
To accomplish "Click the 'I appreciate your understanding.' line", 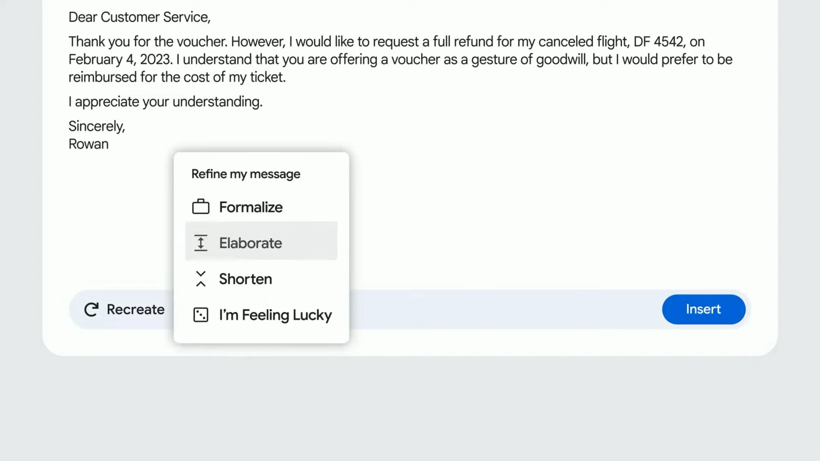I will [x=165, y=102].
